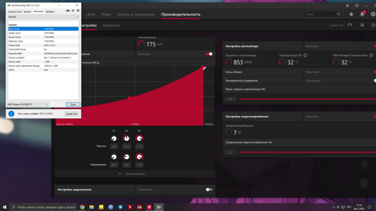Image resolution: width=376 pixels, height=211 pixels.
Task: Click the power limit field showing 20
Action: click(230, 152)
